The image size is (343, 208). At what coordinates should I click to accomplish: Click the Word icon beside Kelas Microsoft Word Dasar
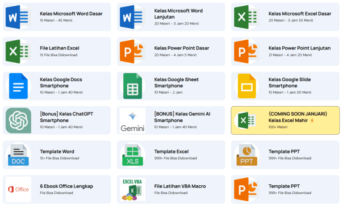coord(18,17)
